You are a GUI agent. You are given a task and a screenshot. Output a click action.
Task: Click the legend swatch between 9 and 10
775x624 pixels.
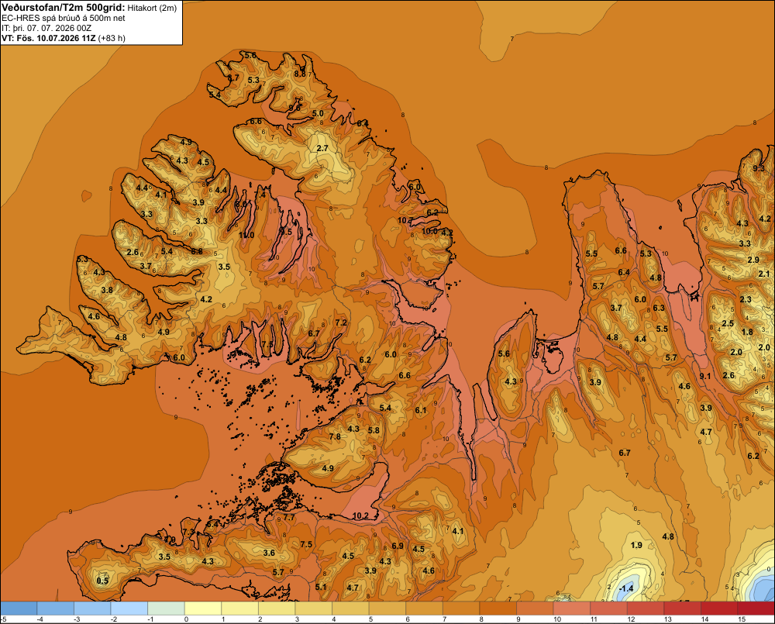point(535,608)
